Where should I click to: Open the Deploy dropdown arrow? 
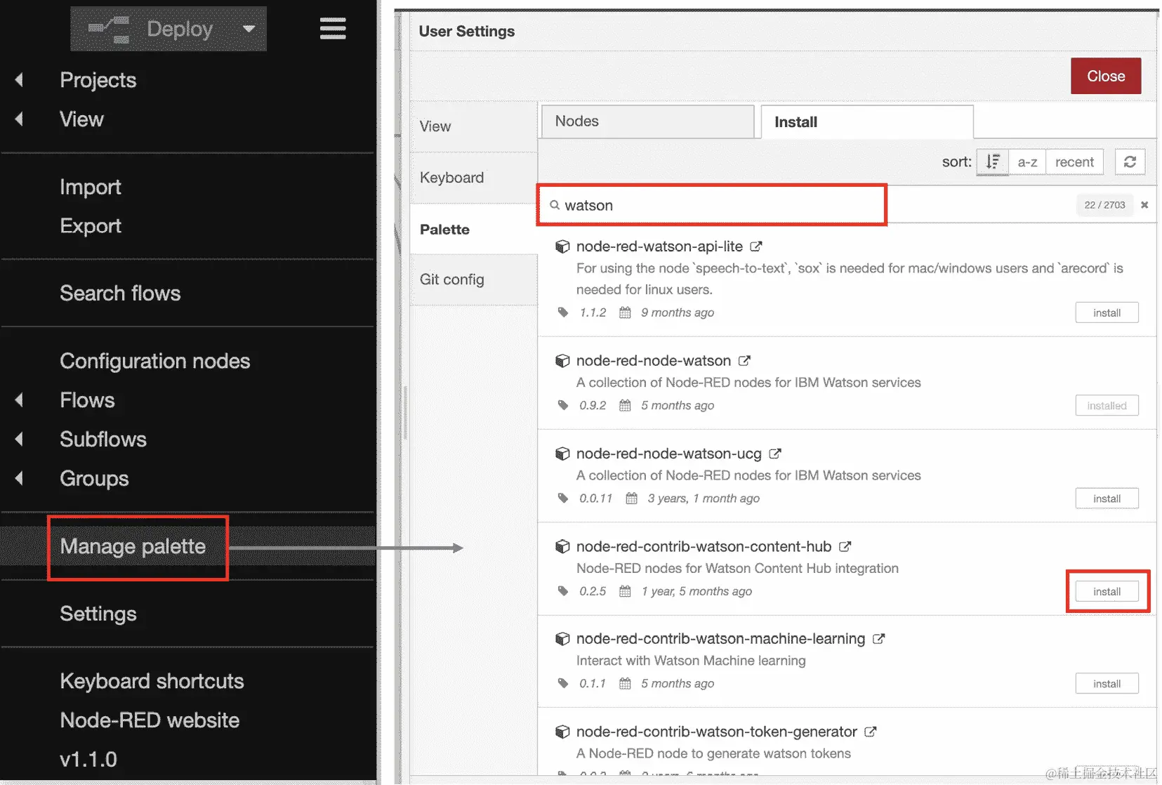(x=249, y=29)
